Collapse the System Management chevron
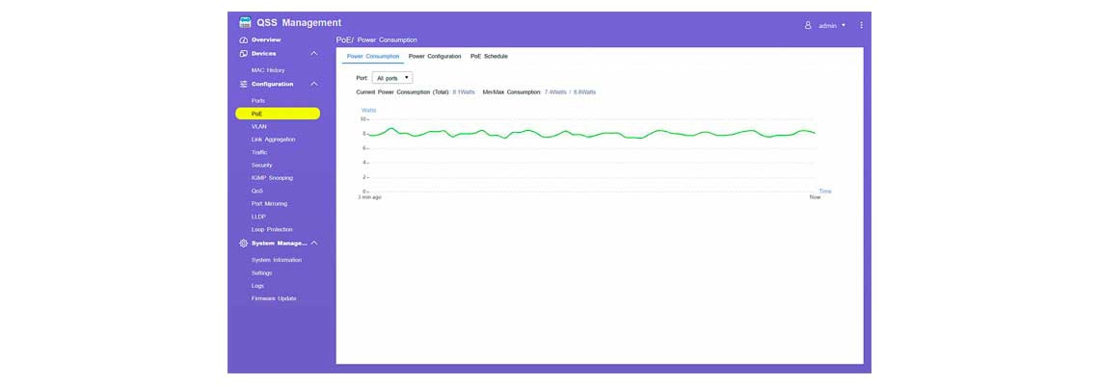The width and height of the screenshot is (1099, 385). click(314, 243)
